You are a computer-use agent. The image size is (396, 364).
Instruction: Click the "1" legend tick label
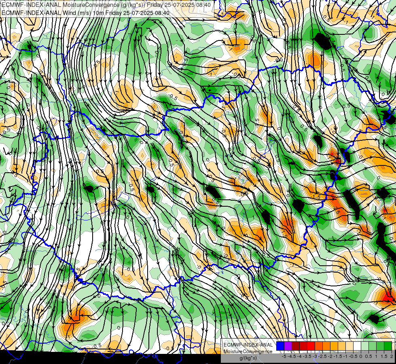(x=376, y=356)
